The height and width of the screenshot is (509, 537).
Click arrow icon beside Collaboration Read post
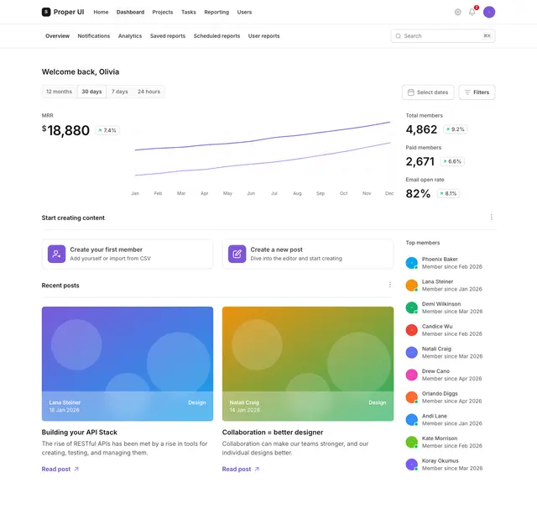coord(257,469)
